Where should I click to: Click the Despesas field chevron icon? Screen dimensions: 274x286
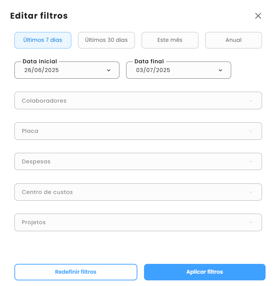[x=251, y=162]
